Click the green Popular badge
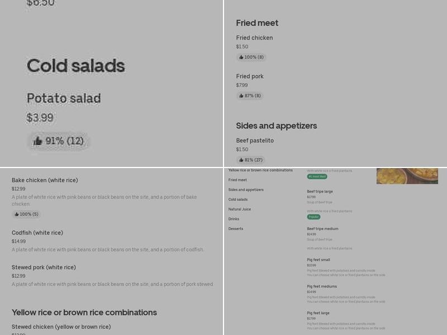Image resolution: width=447 pixels, height=335 pixels. pyautogui.click(x=313, y=217)
